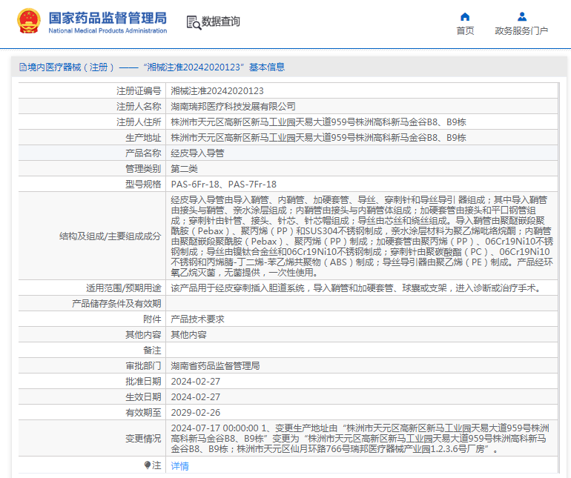Click the page heading 境内医疗器械（注册）基本信息

click(152, 67)
